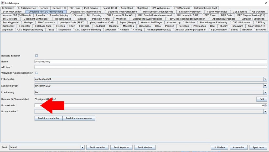Click into the API Key field
The image size is (269, 152).
151,67
